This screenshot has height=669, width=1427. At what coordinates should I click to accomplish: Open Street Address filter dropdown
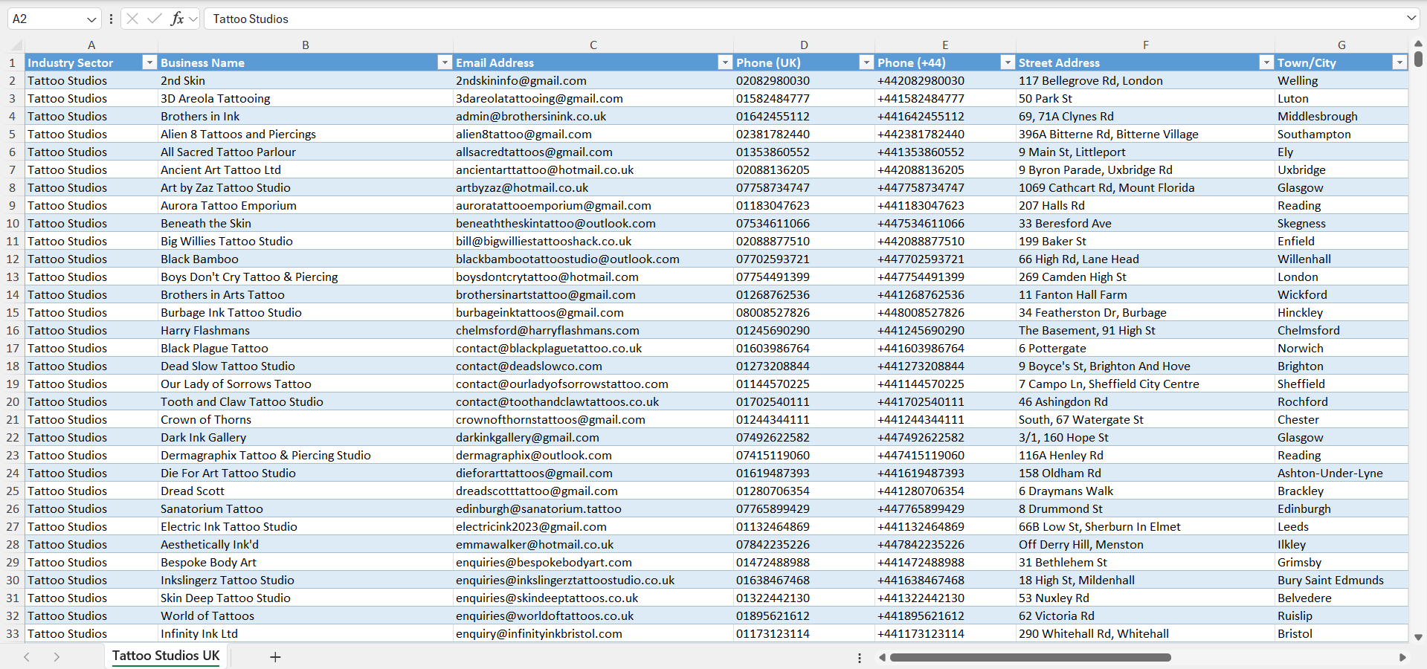(x=1266, y=62)
